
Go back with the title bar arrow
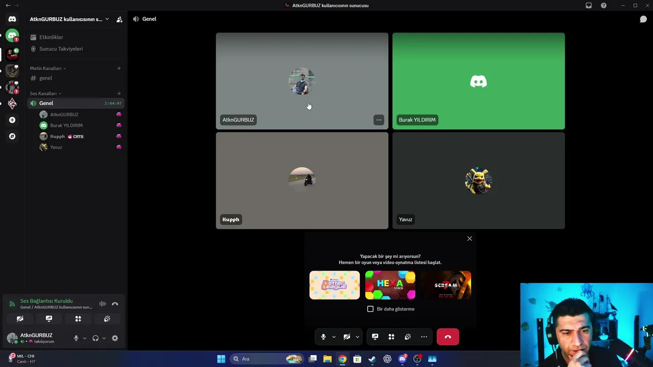tap(8, 6)
